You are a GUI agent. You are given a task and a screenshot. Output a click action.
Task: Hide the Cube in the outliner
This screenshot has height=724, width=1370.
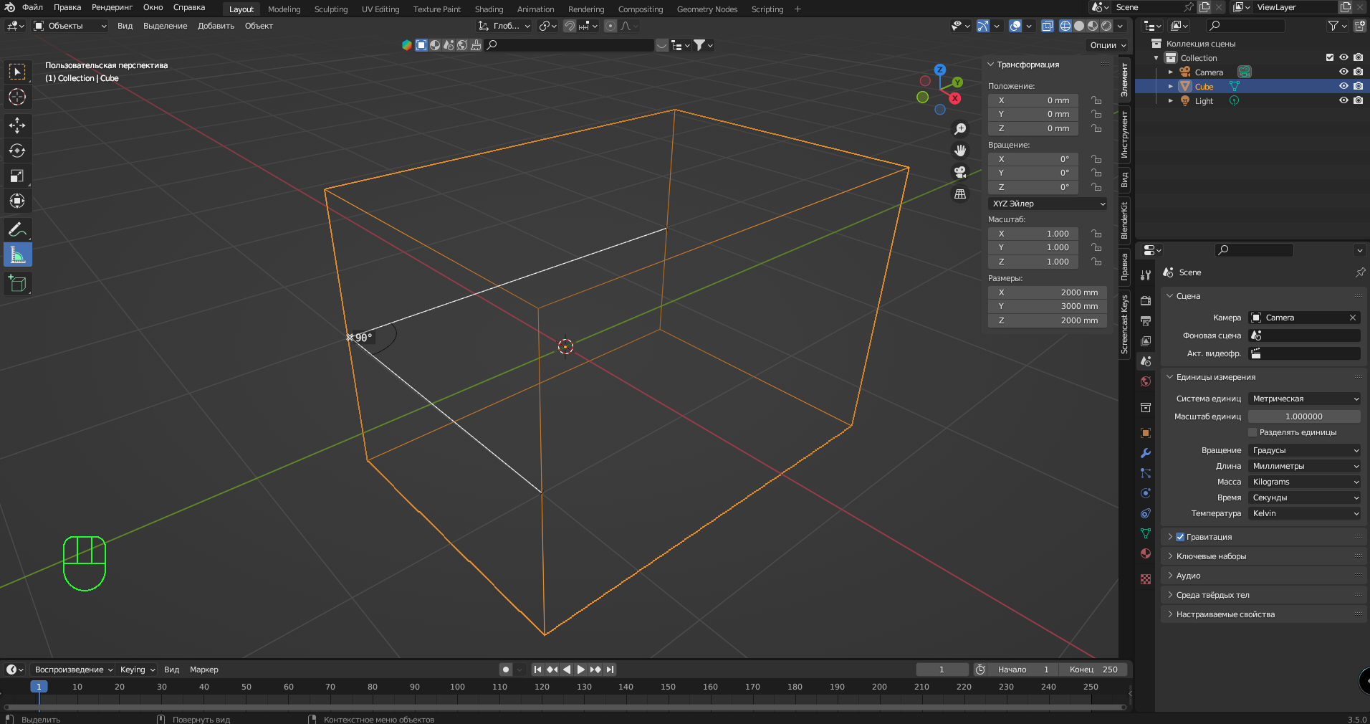click(1343, 86)
